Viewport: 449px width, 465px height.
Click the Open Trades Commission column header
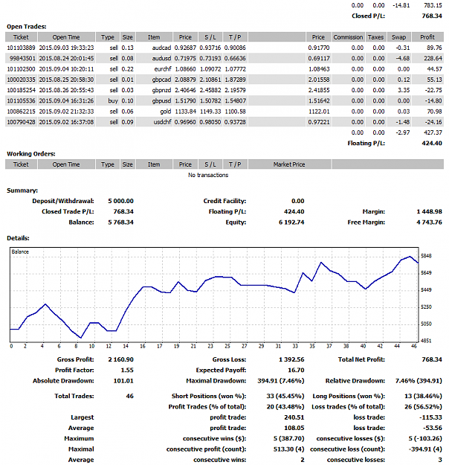pos(348,37)
